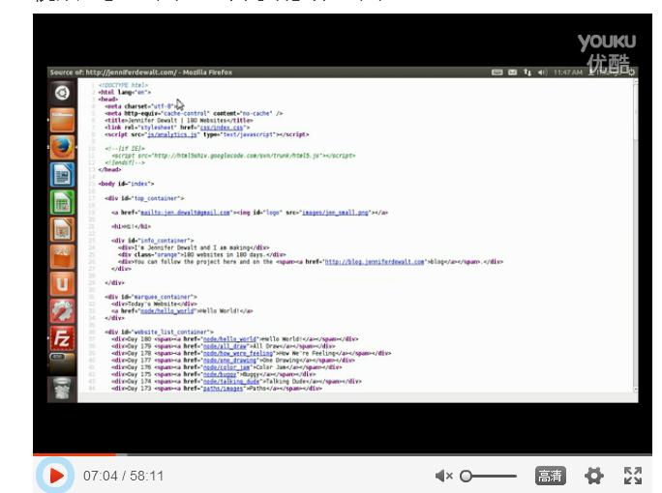Open the 高清 quality selector

[551, 476]
